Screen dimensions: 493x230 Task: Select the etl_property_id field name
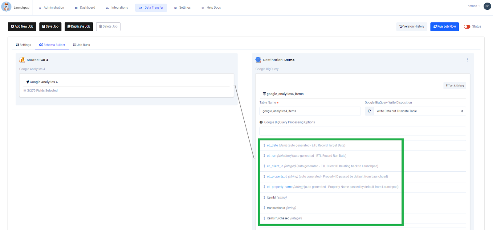pos(277,177)
